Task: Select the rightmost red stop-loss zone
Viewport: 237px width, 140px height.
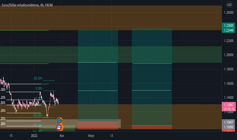Action: coord(152,127)
